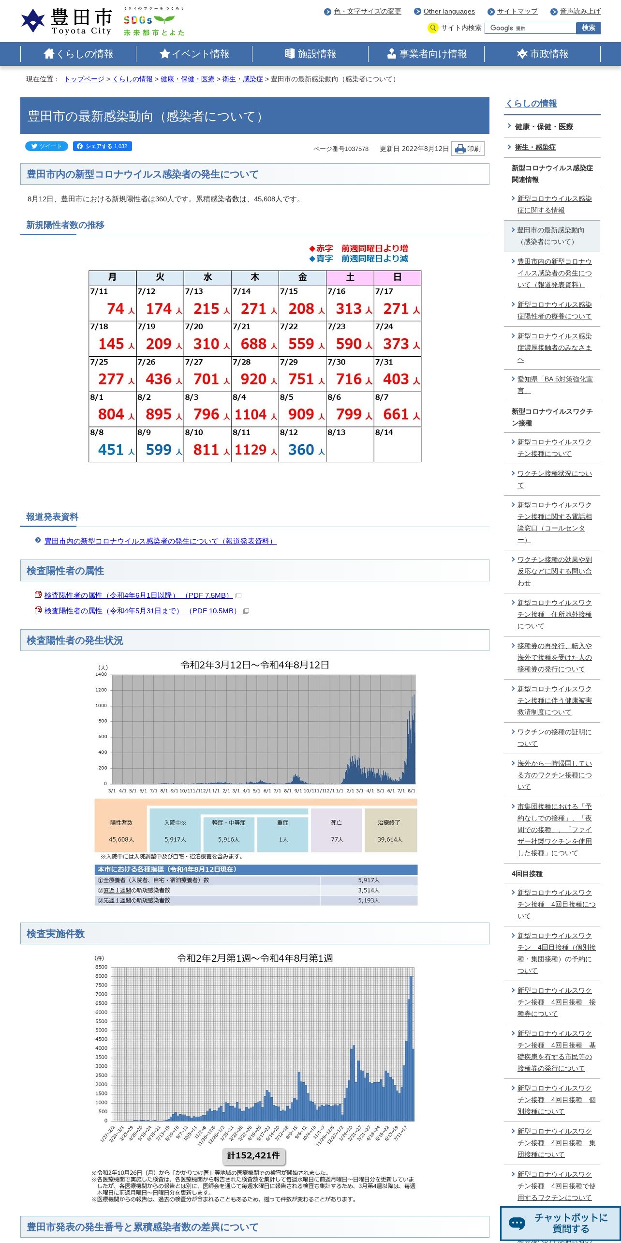Click the person icon in 事業者向け情報 menu
The image size is (621, 1243).
point(392,54)
